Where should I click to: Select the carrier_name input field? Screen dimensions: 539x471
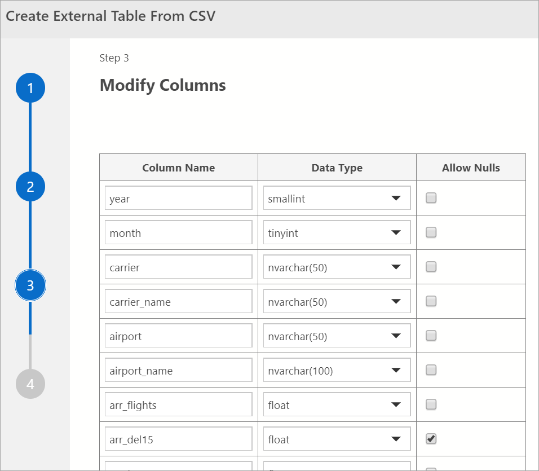click(x=178, y=301)
